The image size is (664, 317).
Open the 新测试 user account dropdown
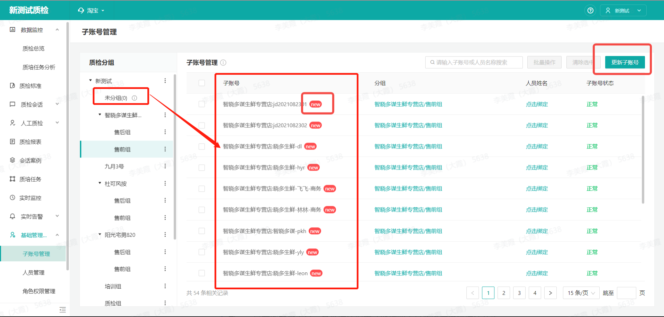coord(623,11)
